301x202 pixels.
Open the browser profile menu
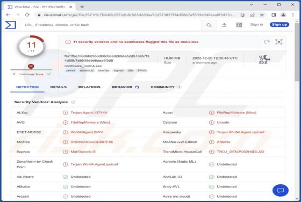point(283,15)
